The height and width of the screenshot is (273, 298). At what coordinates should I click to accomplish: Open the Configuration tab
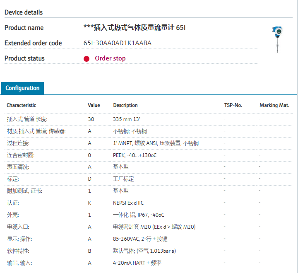coord(22,88)
